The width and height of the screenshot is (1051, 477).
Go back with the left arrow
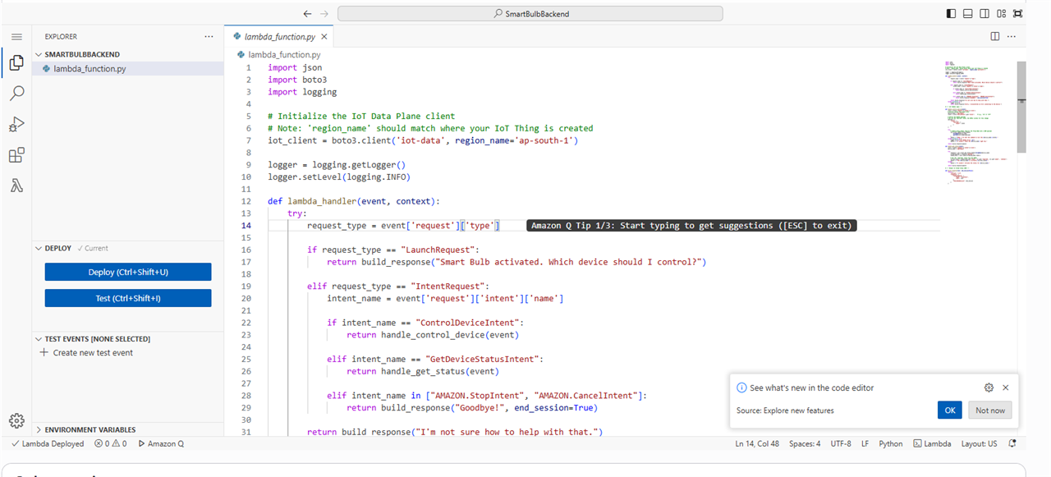[307, 14]
